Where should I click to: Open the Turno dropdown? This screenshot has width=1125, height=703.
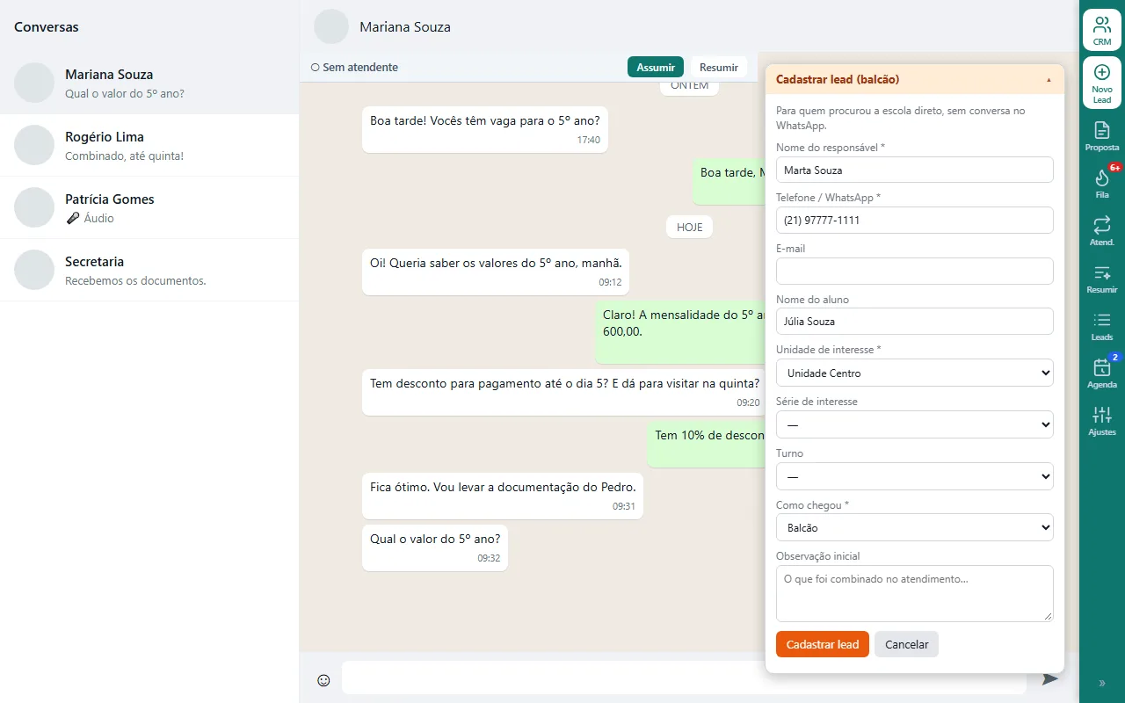pos(915,476)
